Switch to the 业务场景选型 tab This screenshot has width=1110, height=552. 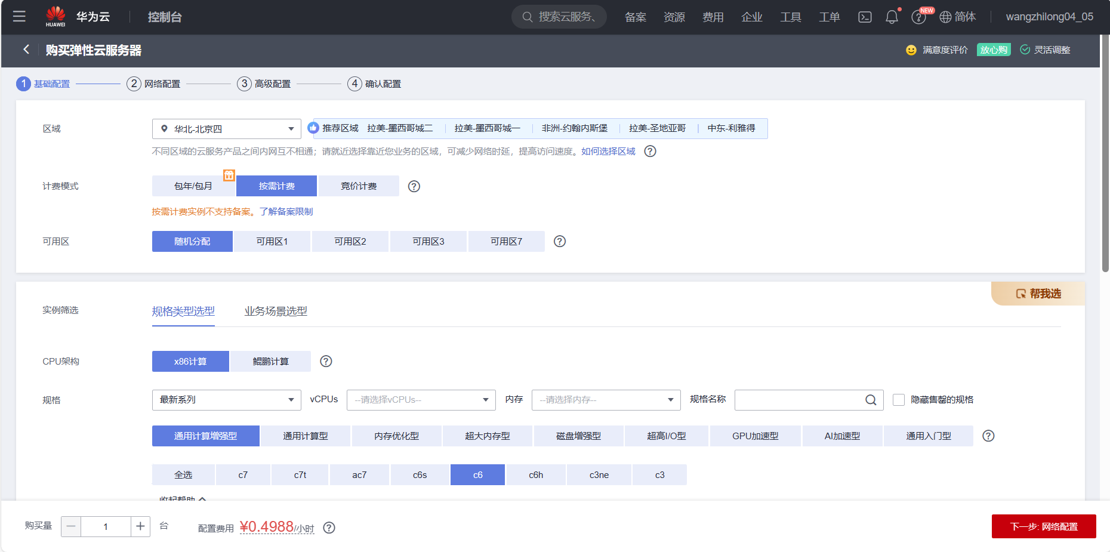[275, 311]
